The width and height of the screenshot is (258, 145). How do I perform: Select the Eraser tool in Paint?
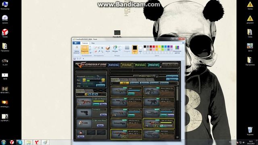click(x=96, y=52)
